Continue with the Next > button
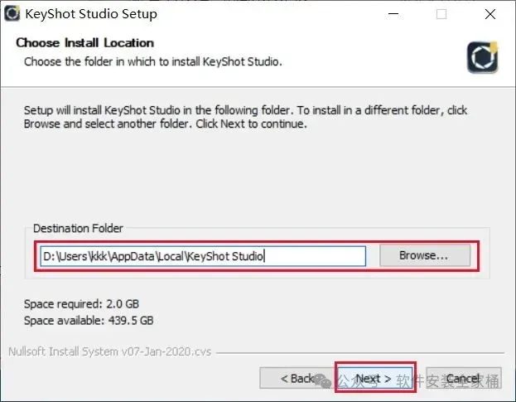 pos(374,379)
